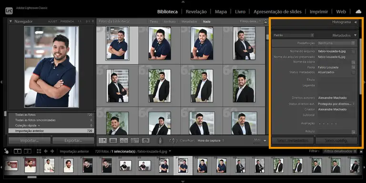
Task: Click filmstrip grid shortcut icon
Action: tap(39, 151)
